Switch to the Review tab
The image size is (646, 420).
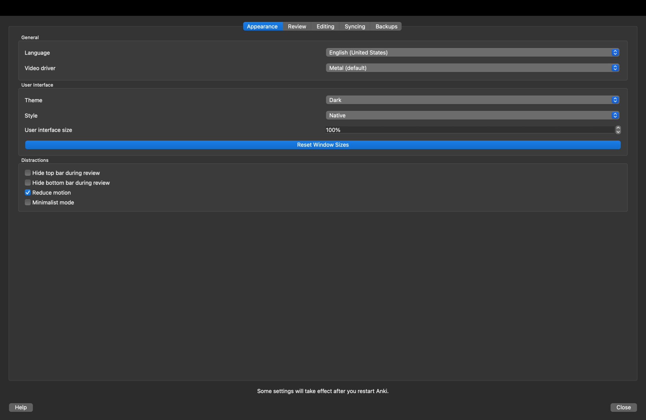[297, 27]
